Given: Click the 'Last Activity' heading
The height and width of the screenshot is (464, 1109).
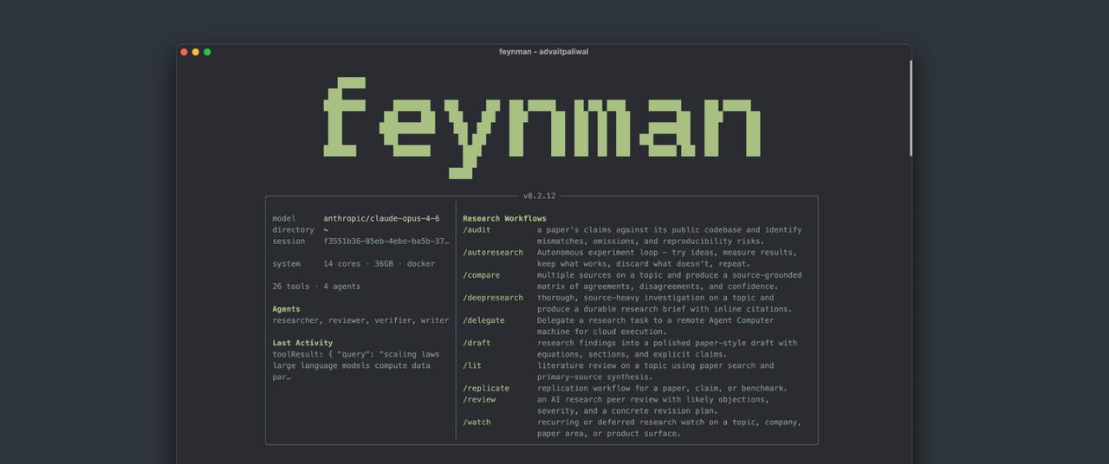Looking at the screenshot, I should 302,343.
